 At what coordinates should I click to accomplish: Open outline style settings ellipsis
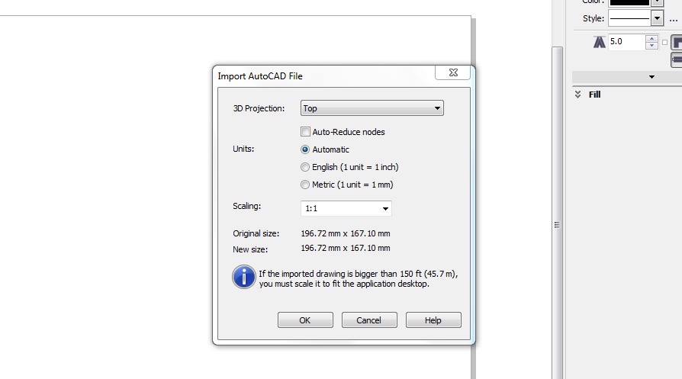coord(674,19)
